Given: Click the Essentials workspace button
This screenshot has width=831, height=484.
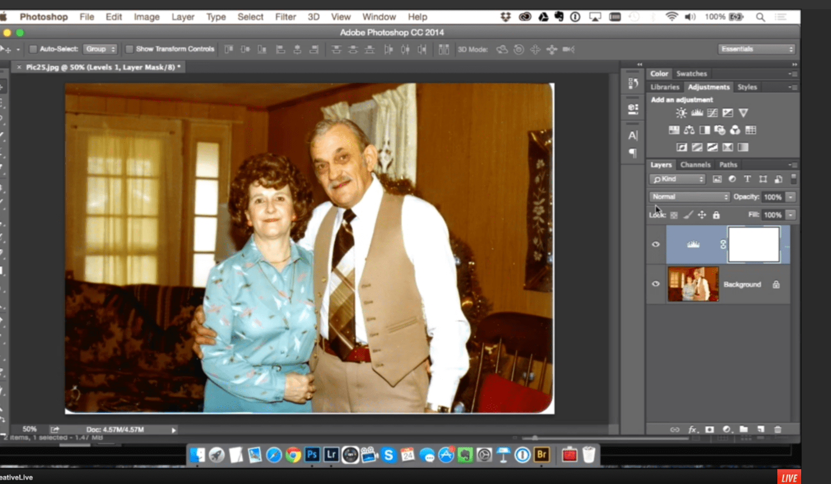Looking at the screenshot, I should [755, 49].
